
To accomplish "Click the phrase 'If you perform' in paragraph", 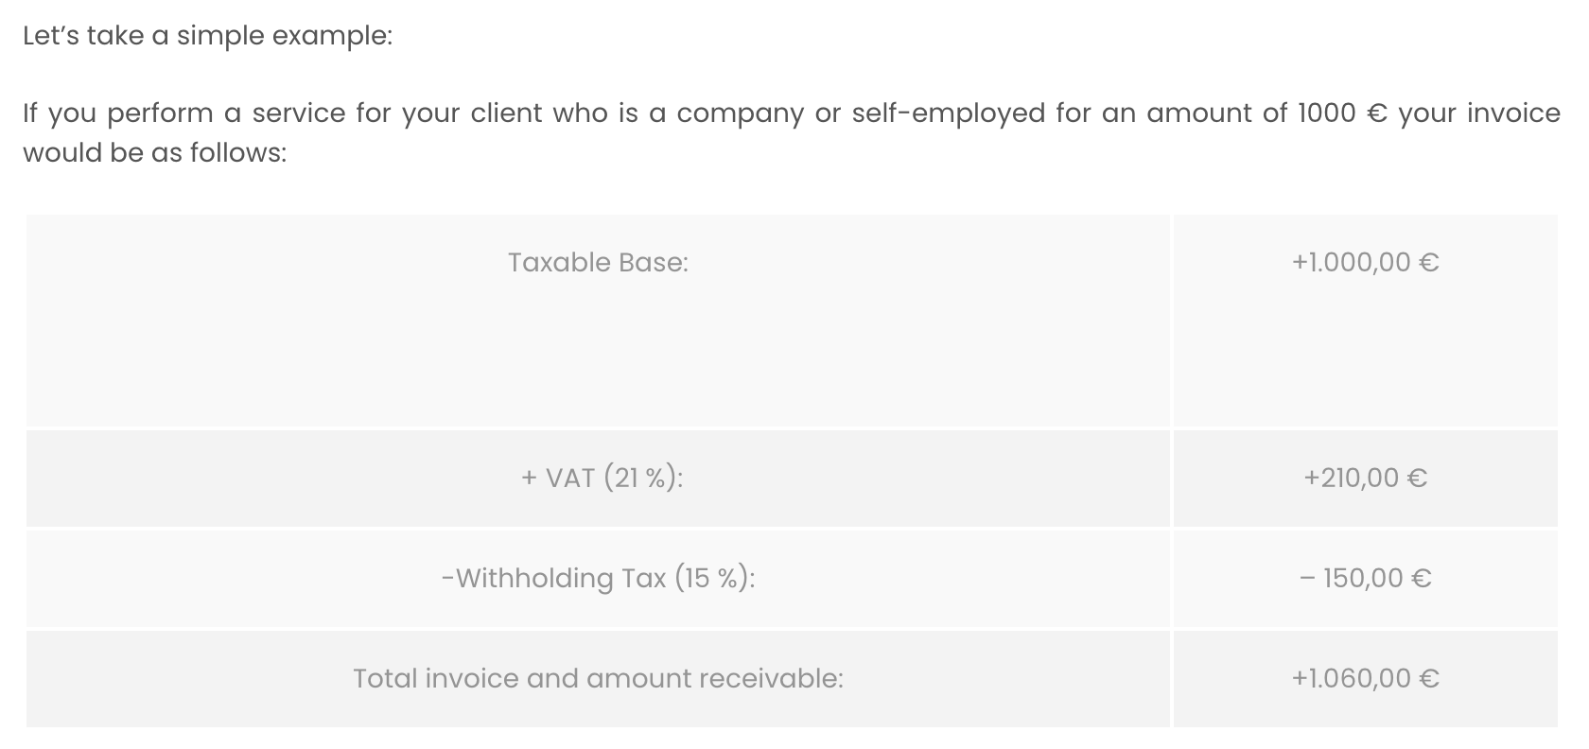I will click(117, 113).
